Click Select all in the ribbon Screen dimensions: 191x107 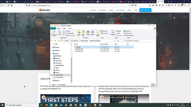(x=127, y=31)
